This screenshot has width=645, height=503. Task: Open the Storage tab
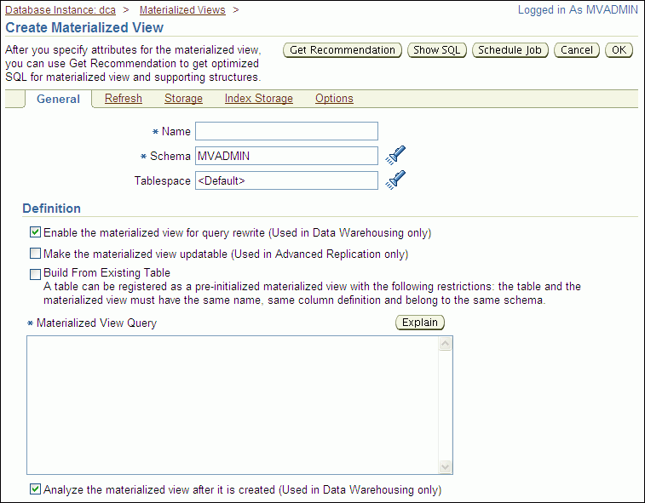pyautogui.click(x=183, y=99)
